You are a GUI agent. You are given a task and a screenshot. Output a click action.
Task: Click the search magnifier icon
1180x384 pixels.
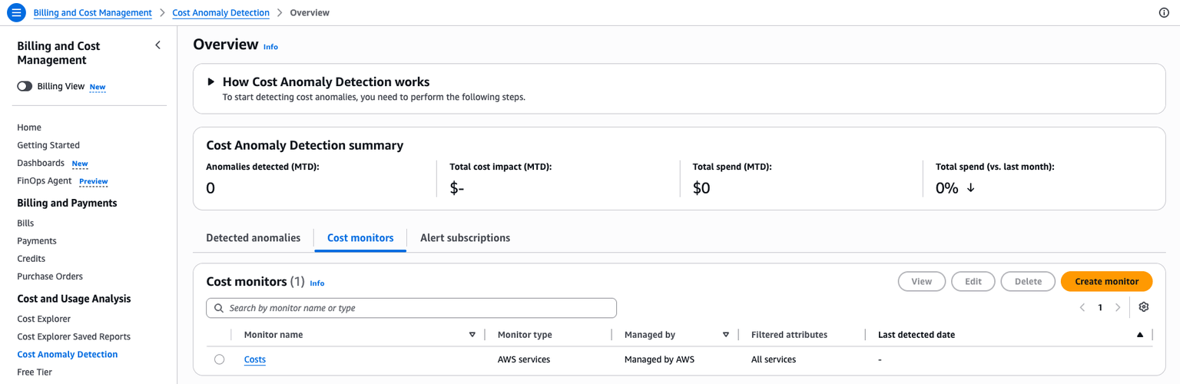pyautogui.click(x=219, y=308)
